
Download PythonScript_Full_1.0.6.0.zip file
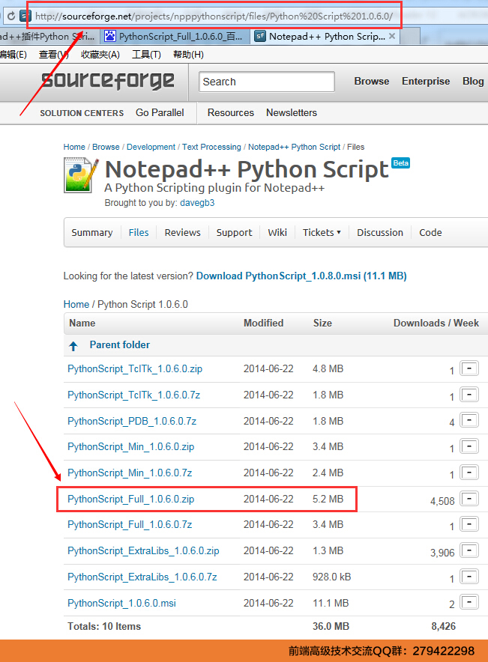[131, 499]
